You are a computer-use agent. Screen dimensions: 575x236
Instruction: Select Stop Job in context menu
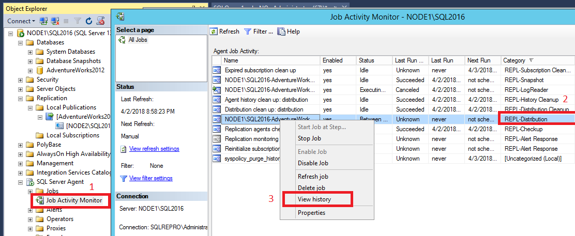[309, 138]
